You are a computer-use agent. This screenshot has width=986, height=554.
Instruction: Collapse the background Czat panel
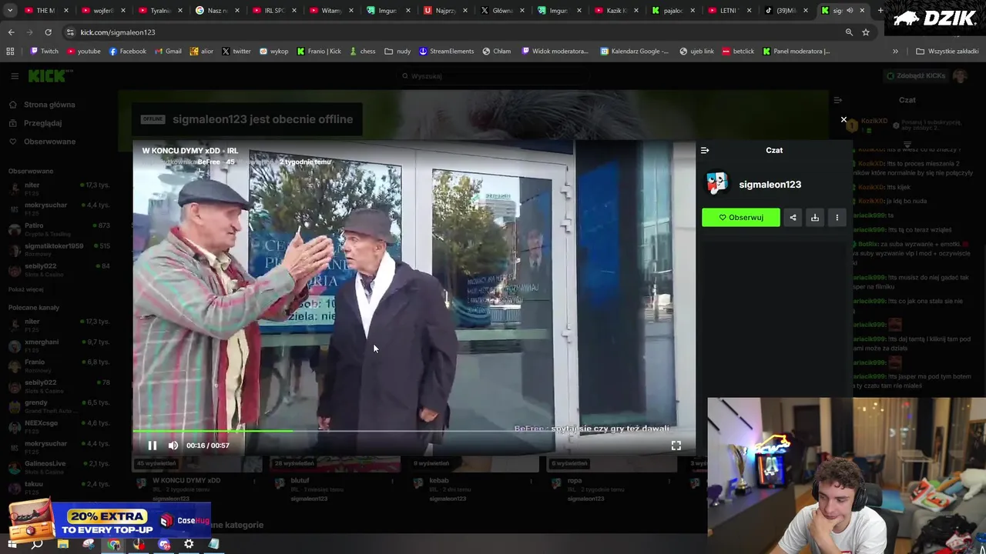coord(838,100)
